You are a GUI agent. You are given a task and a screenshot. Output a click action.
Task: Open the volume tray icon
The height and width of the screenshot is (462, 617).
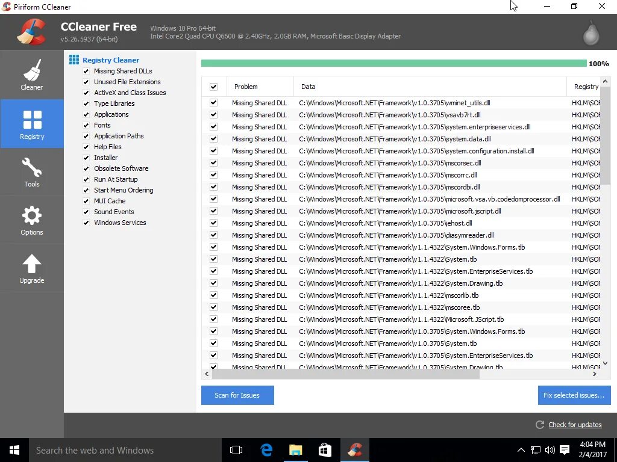coord(550,450)
